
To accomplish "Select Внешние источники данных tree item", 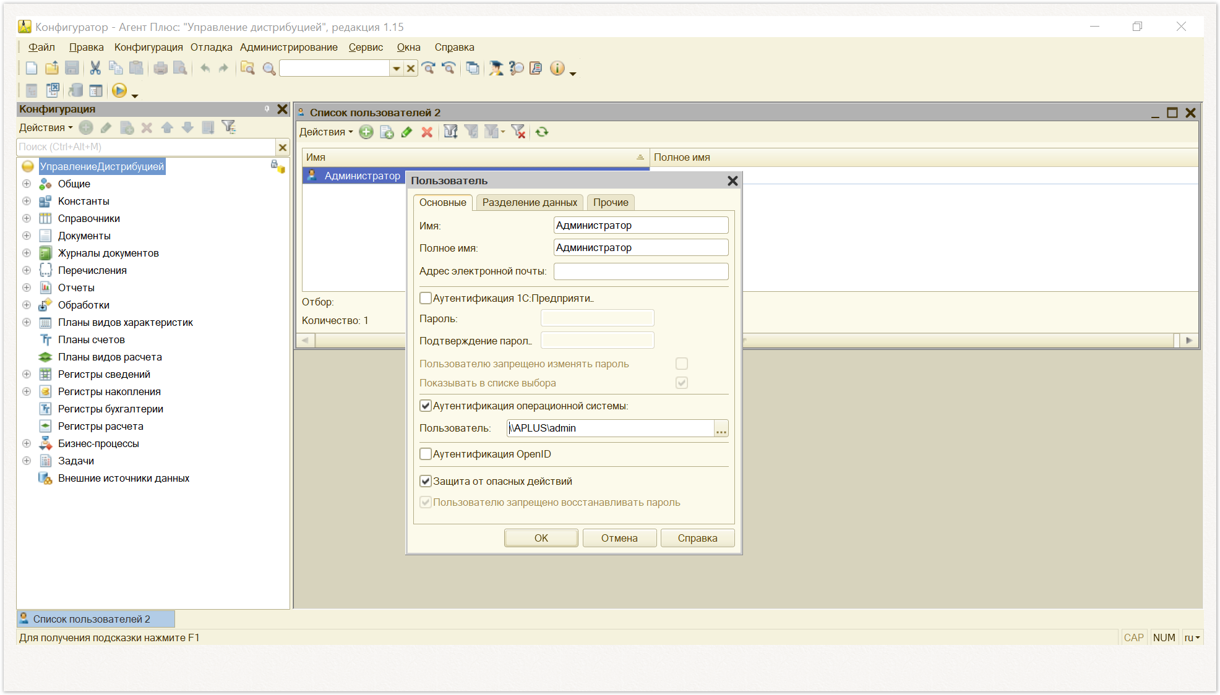I will tap(124, 478).
